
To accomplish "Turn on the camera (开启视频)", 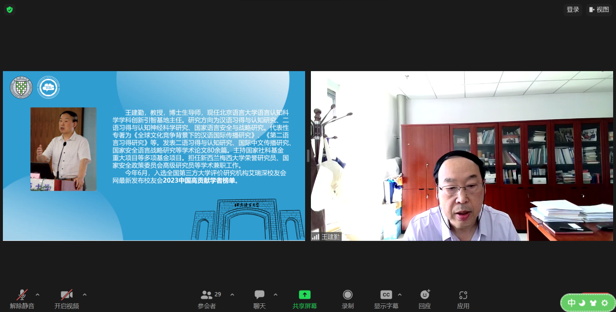I will click(66, 299).
